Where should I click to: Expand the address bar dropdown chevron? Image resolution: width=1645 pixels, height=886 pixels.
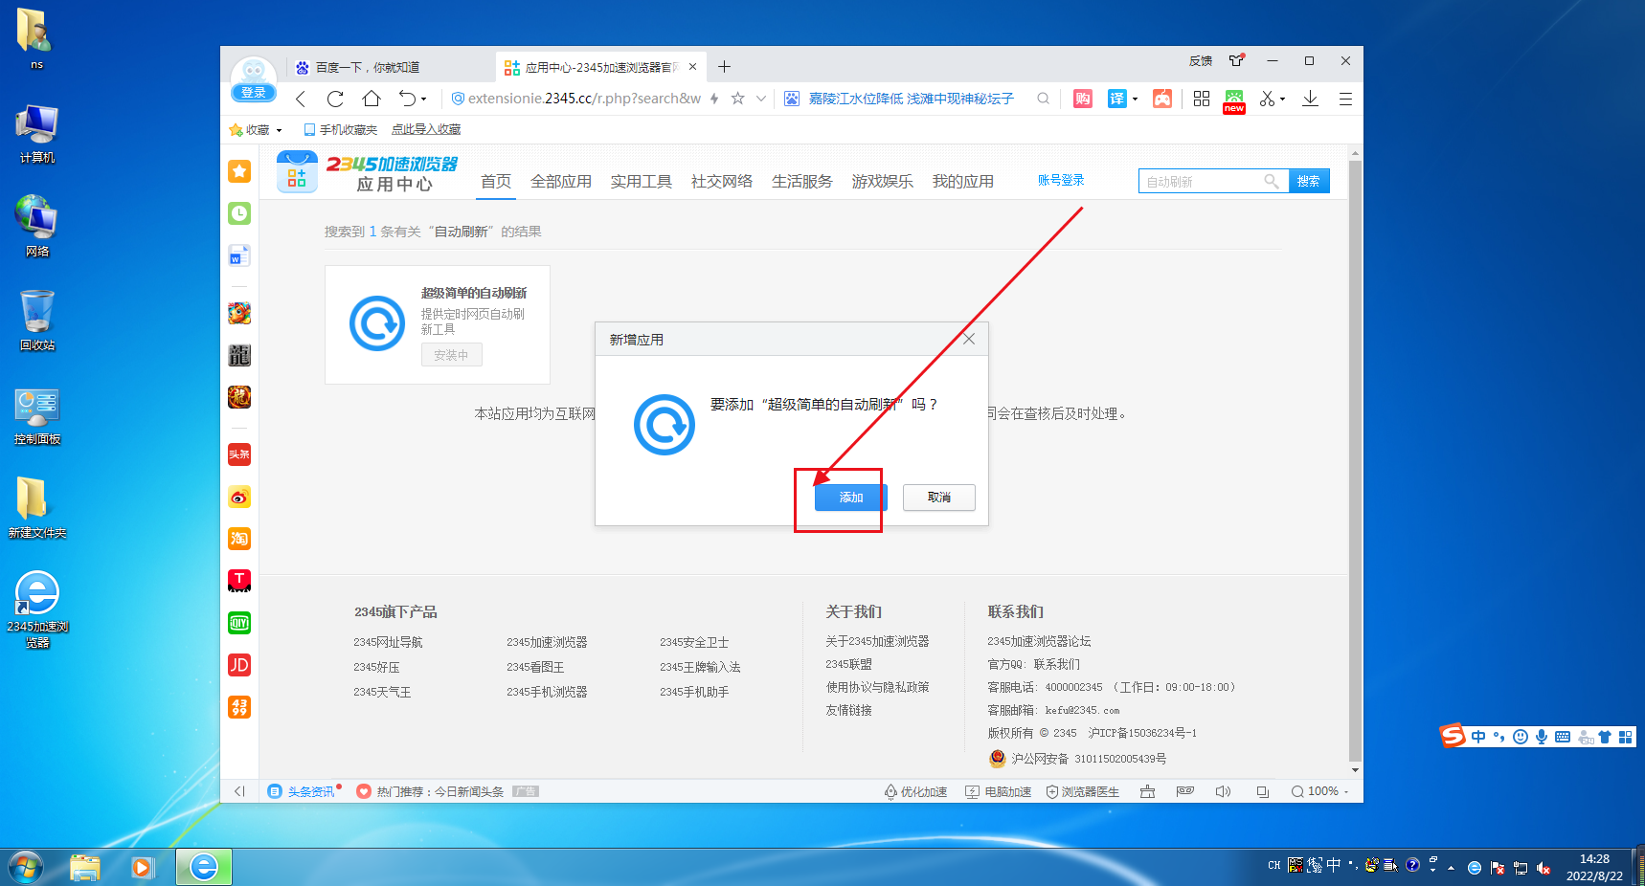761,99
